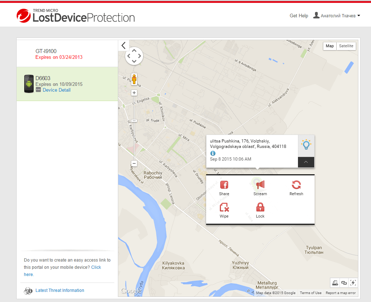Click the D6603 Android phone icon
Viewport: 371px width, 302px height.
[29, 84]
